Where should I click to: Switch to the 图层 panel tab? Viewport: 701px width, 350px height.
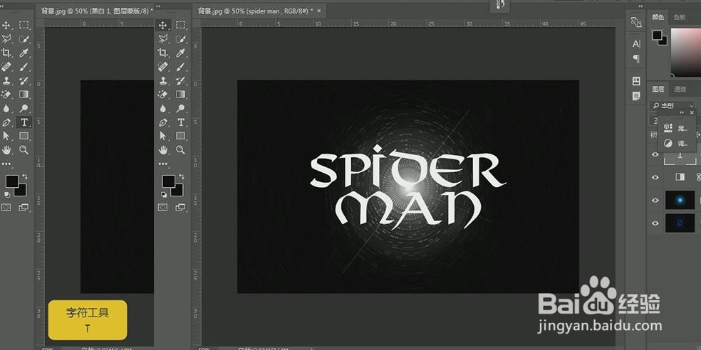(x=658, y=90)
